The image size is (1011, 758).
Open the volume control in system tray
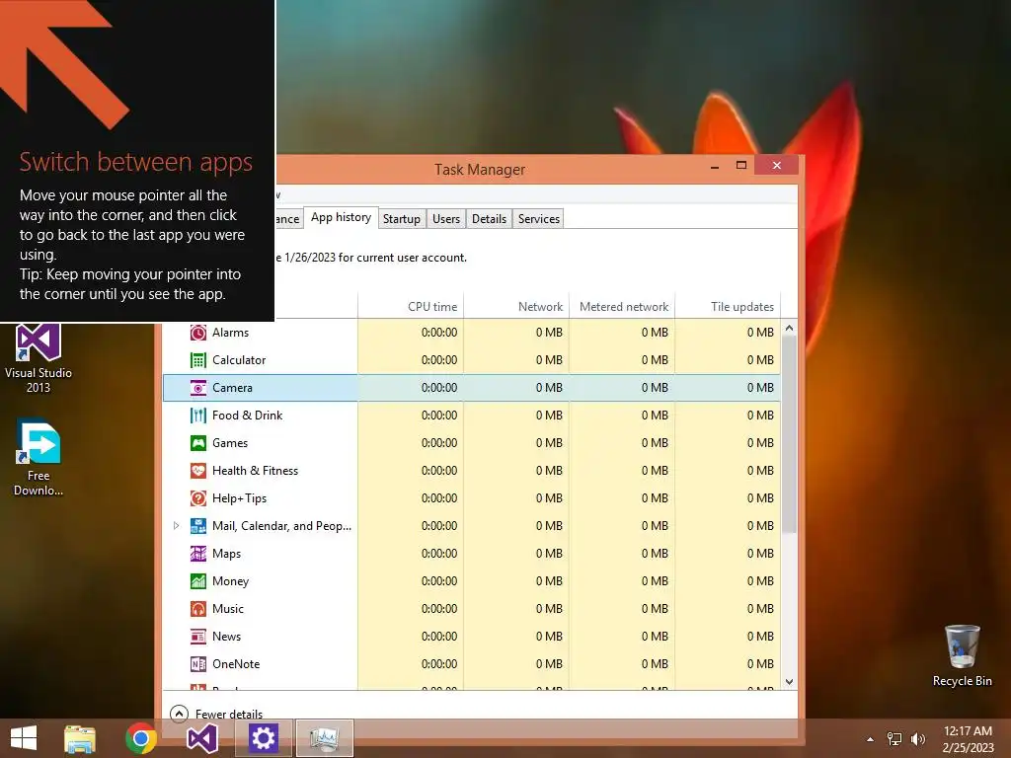(917, 739)
